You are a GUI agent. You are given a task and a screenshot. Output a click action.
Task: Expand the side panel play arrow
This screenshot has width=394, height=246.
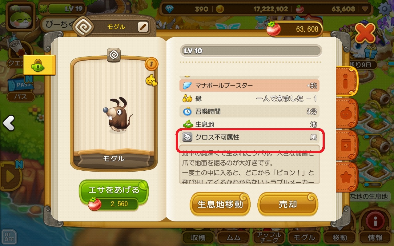(x=10, y=177)
